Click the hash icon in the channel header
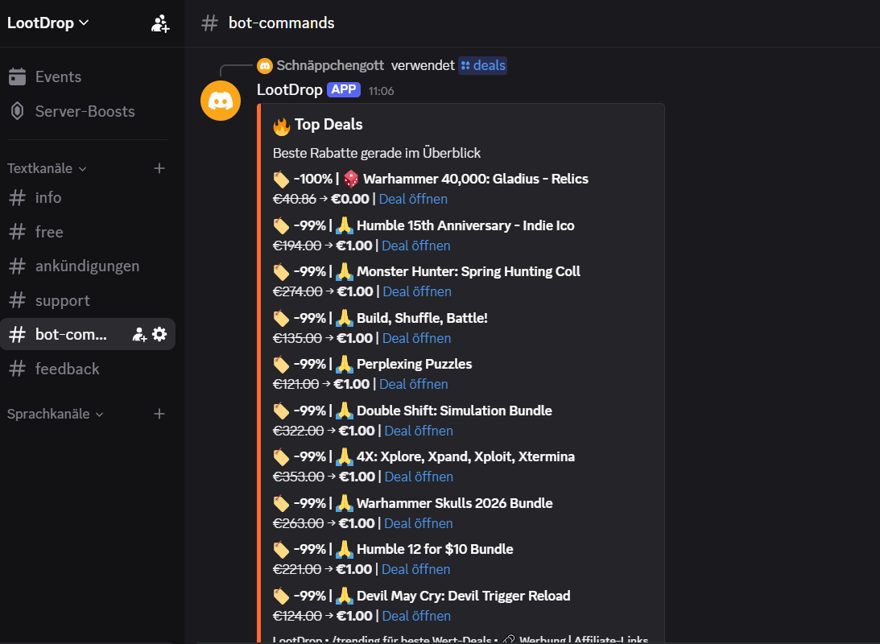The image size is (880, 644). (209, 23)
